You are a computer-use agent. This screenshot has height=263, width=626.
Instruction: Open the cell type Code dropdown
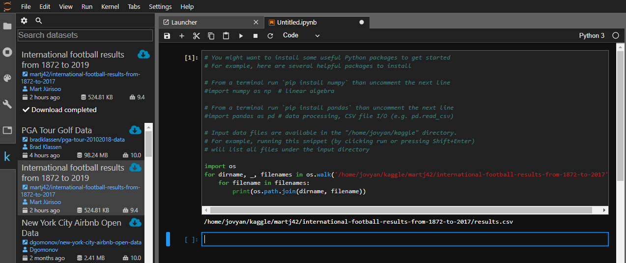pos(301,35)
